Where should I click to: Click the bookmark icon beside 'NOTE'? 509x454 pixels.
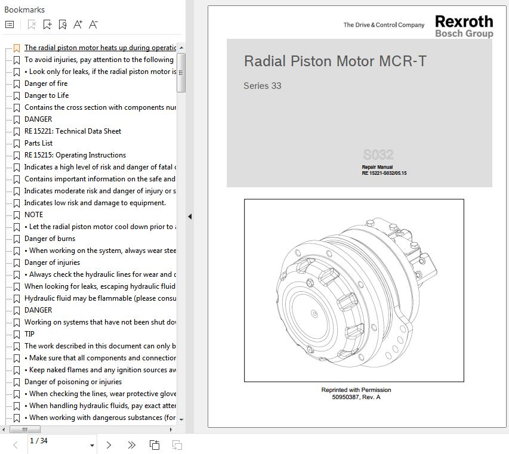pyautogui.click(x=17, y=215)
